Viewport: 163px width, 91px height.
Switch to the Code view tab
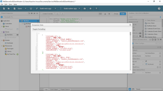click(123, 14)
